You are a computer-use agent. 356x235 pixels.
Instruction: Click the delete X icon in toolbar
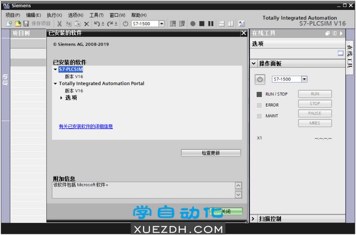(x=87, y=24)
